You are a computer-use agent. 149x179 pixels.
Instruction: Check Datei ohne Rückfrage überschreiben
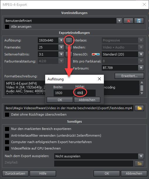coord(7,115)
